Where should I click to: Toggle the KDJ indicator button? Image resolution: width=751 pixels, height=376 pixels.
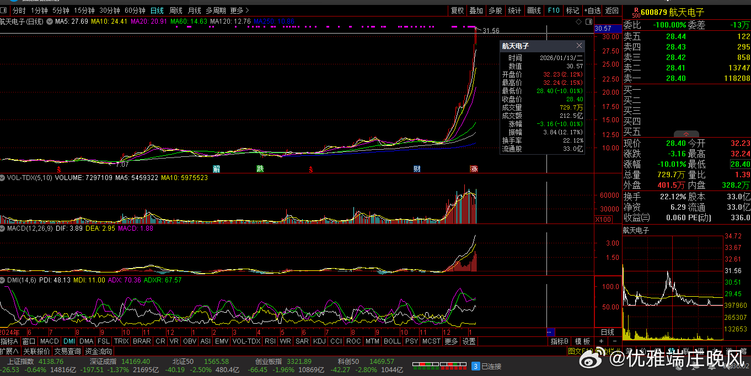point(319,341)
